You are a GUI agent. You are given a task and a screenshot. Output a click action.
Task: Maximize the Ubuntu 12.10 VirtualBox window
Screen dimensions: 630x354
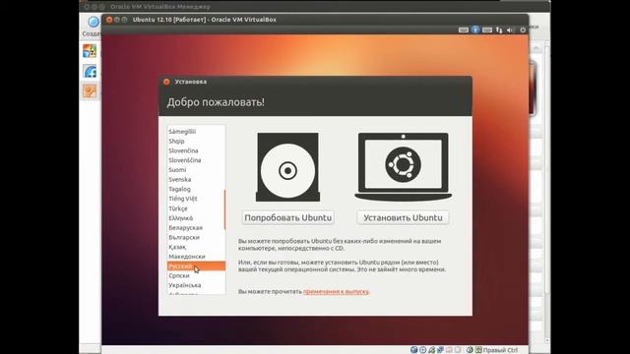tap(124, 20)
